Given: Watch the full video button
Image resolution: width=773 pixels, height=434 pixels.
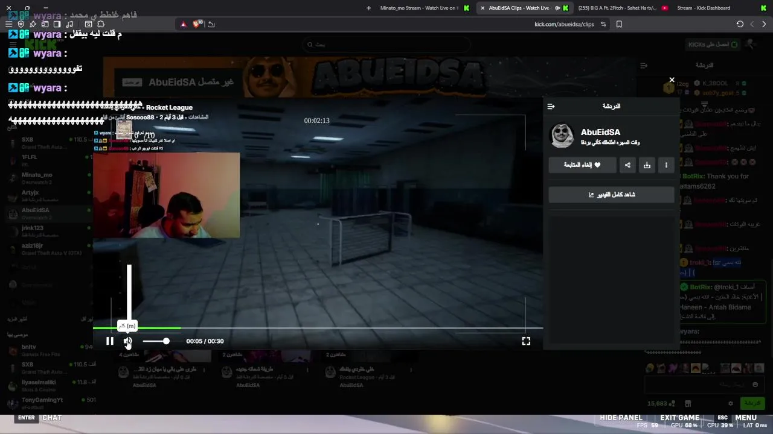Looking at the screenshot, I should [x=611, y=195].
